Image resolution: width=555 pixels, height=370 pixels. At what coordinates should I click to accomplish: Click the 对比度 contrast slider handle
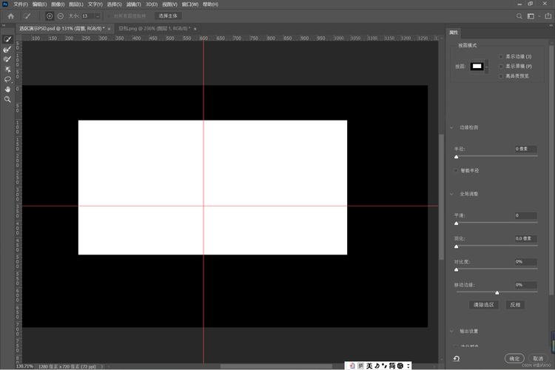(x=457, y=269)
